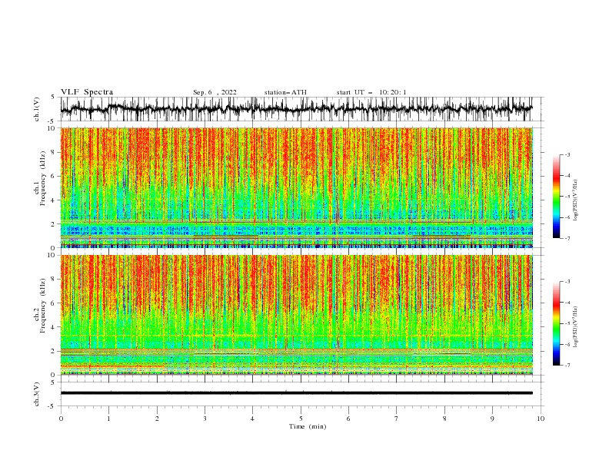Click the ch.3(V) flat waveform trace

(x=297, y=393)
